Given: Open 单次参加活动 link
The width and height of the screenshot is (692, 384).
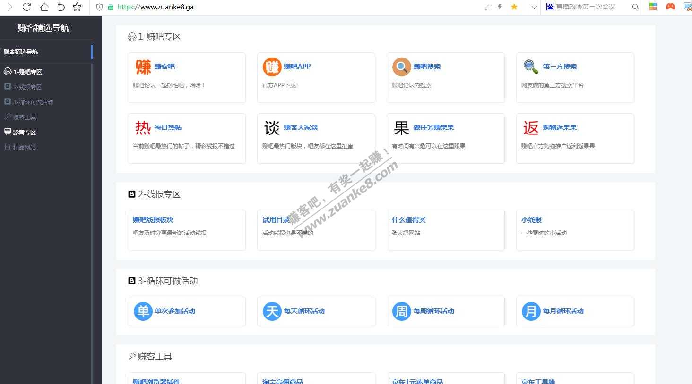Looking at the screenshot, I should (175, 311).
